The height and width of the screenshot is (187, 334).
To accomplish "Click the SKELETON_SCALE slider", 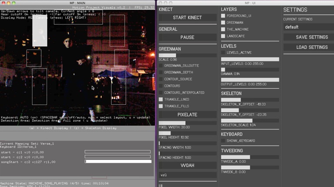I will click(x=250, y=120).
